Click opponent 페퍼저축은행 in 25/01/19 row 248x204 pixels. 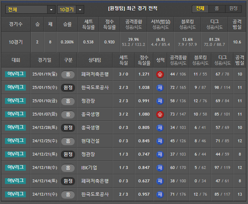(x=95, y=74)
